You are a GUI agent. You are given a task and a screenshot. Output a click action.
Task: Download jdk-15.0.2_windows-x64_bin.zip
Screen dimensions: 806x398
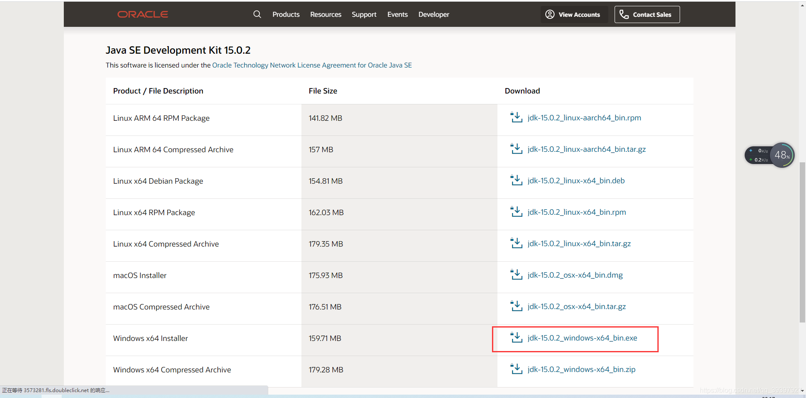[x=581, y=369]
